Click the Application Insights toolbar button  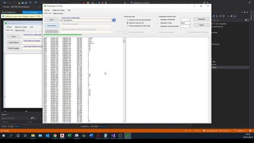141,3
